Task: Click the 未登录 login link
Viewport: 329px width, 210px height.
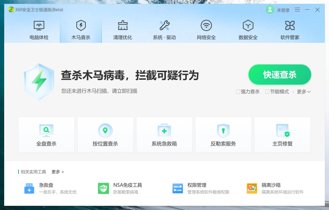Action: tap(283, 10)
